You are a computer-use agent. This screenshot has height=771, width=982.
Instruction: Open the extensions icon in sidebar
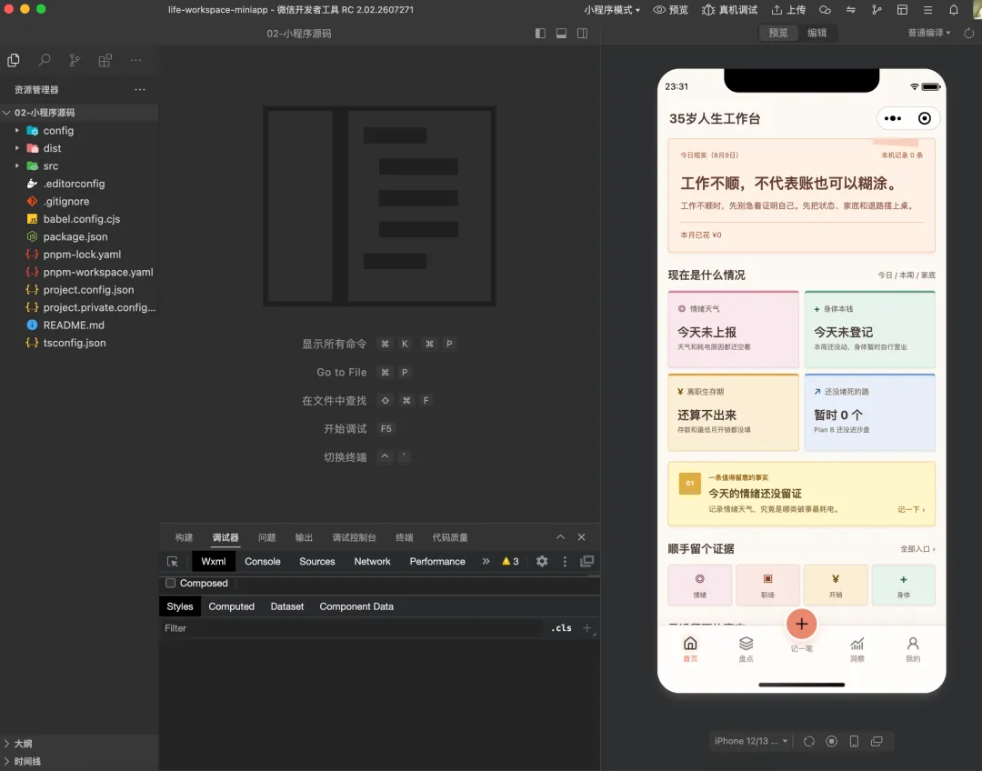[x=105, y=60]
